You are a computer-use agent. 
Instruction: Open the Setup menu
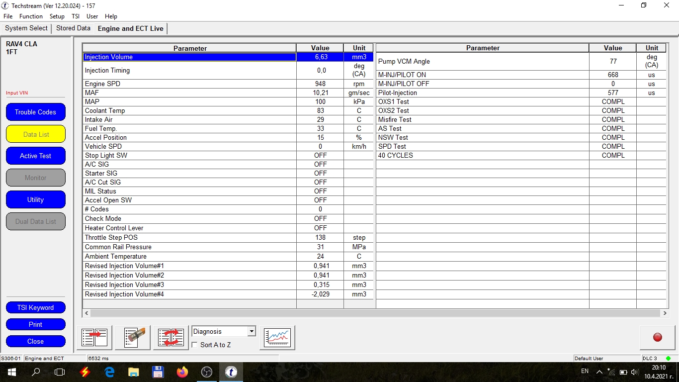[x=57, y=16]
